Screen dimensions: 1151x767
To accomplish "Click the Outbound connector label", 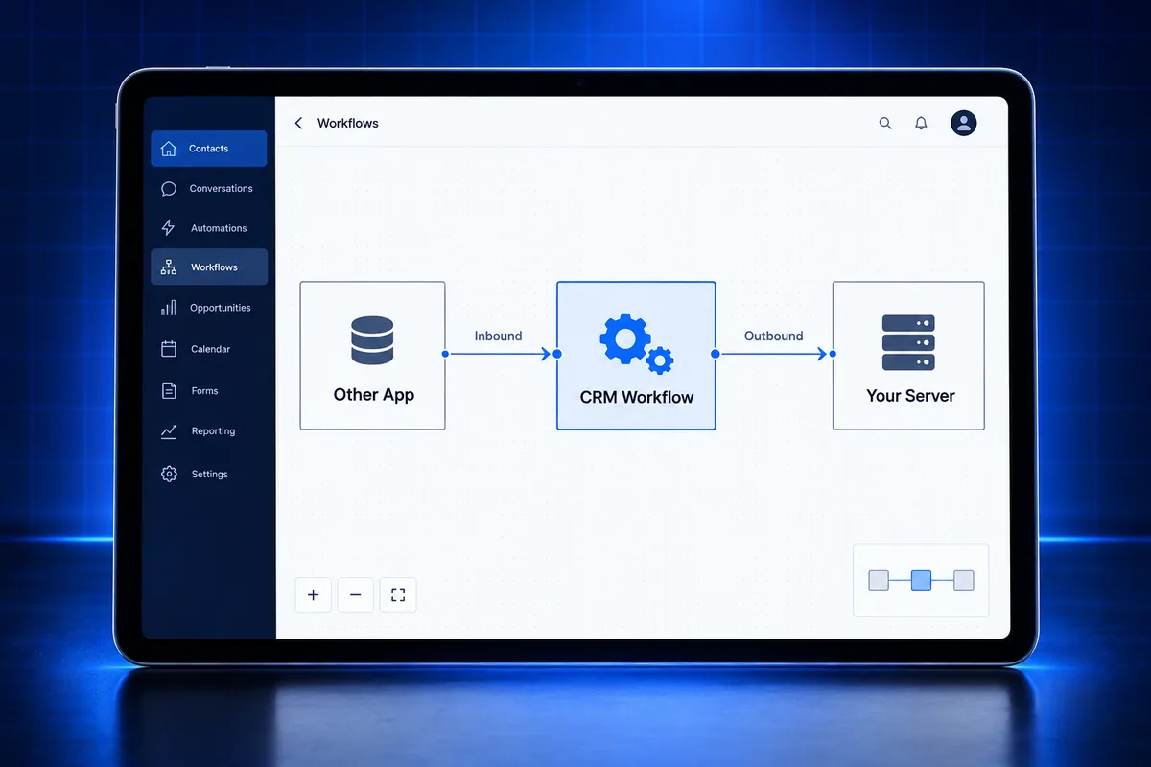I will (773, 336).
